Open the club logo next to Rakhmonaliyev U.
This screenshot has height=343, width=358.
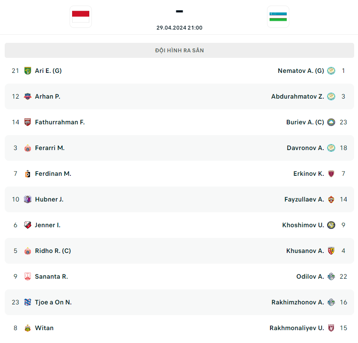click(331, 328)
